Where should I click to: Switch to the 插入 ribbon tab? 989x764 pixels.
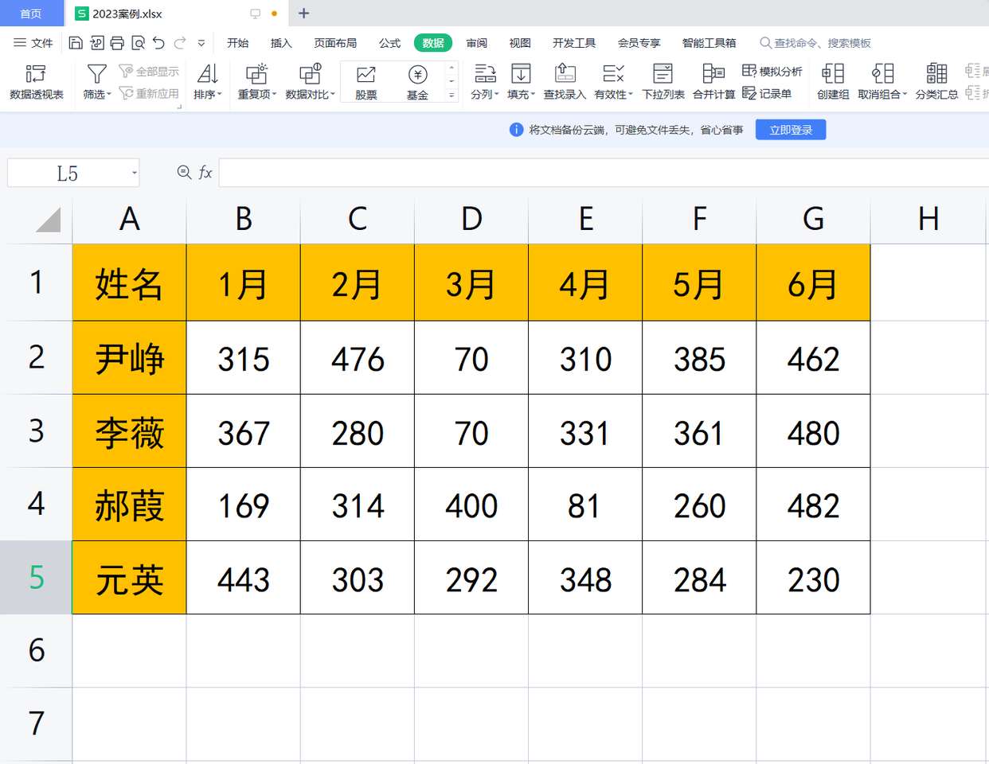coord(281,43)
